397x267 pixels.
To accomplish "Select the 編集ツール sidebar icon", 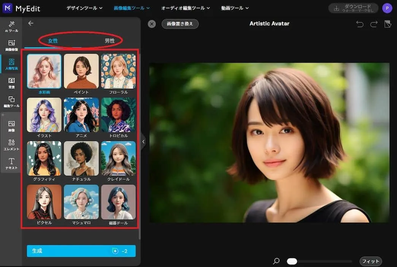I will click(x=11, y=101).
